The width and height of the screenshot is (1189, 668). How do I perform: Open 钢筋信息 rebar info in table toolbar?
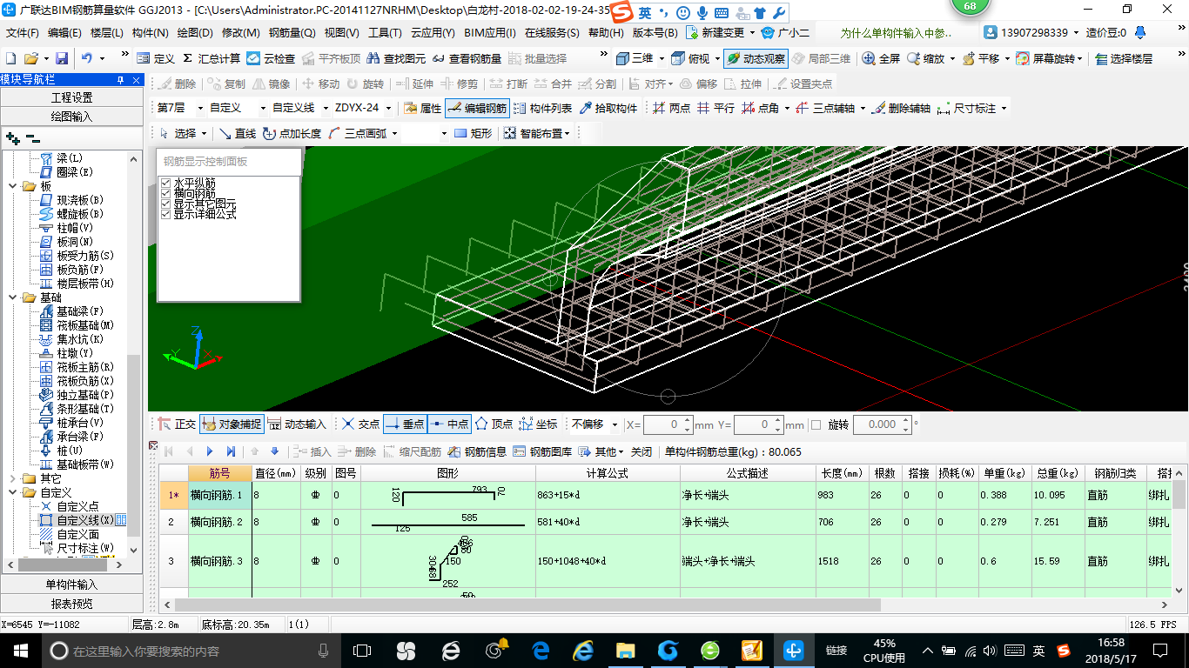click(477, 451)
